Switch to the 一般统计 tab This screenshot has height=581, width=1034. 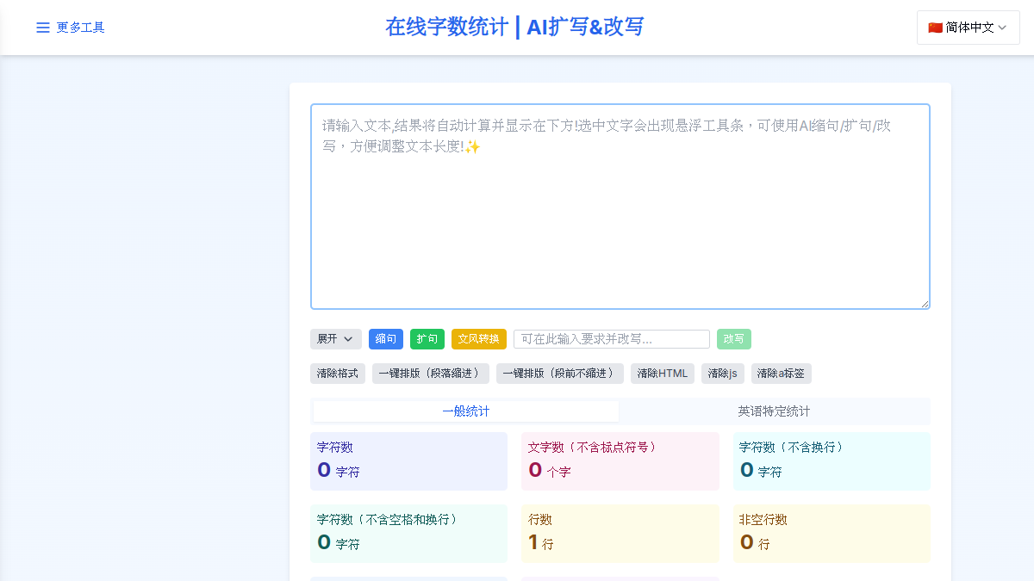[466, 411]
